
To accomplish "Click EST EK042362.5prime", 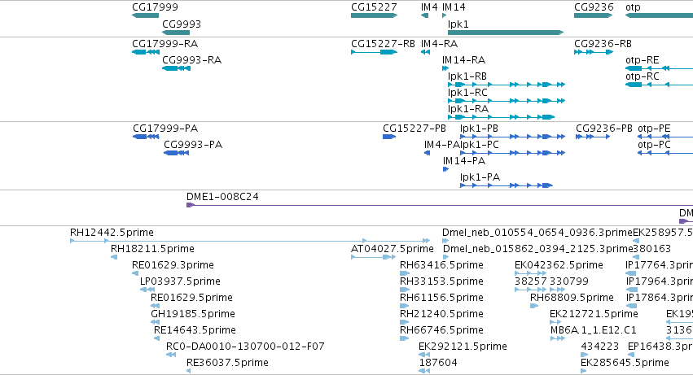I will coord(559,265).
